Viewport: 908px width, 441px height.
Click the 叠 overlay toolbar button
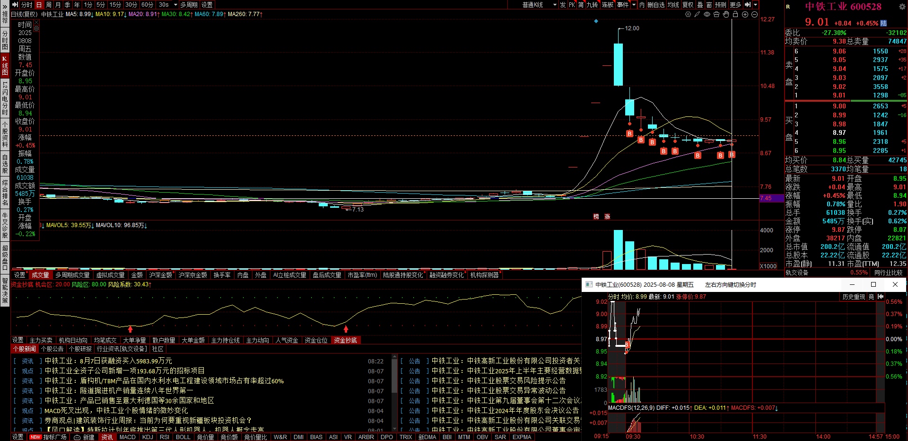(700, 5)
